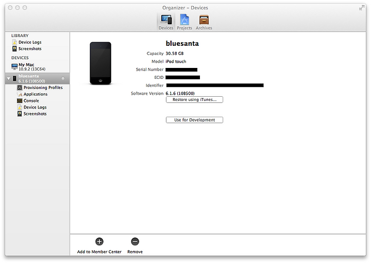This screenshot has height=263, width=371.
Task: Open the Devices toolbar tab
Action: coord(166,22)
